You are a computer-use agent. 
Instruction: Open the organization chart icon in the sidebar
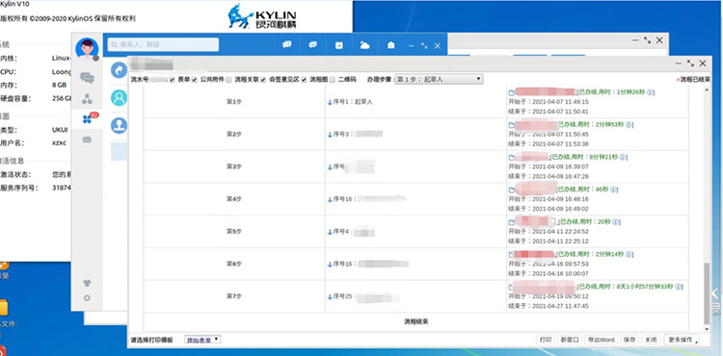pyautogui.click(x=87, y=98)
